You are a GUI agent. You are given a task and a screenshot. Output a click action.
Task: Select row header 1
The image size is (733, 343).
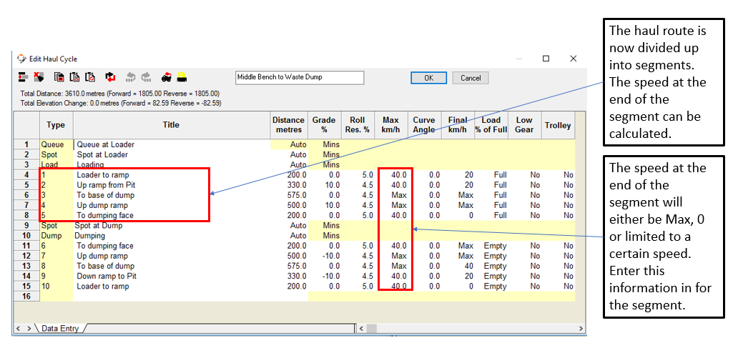point(26,144)
